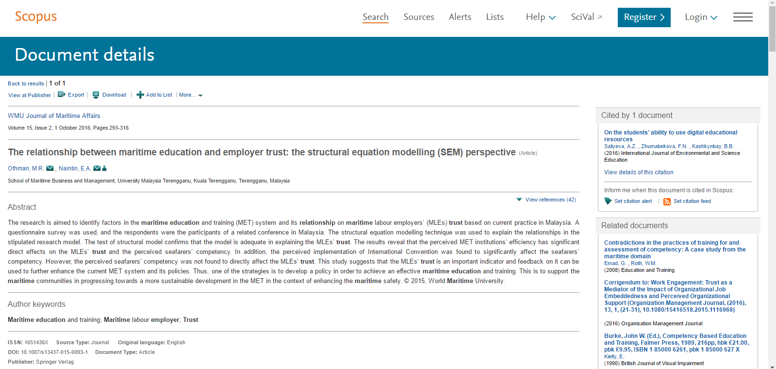Click Set citation alert link

coord(633,201)
